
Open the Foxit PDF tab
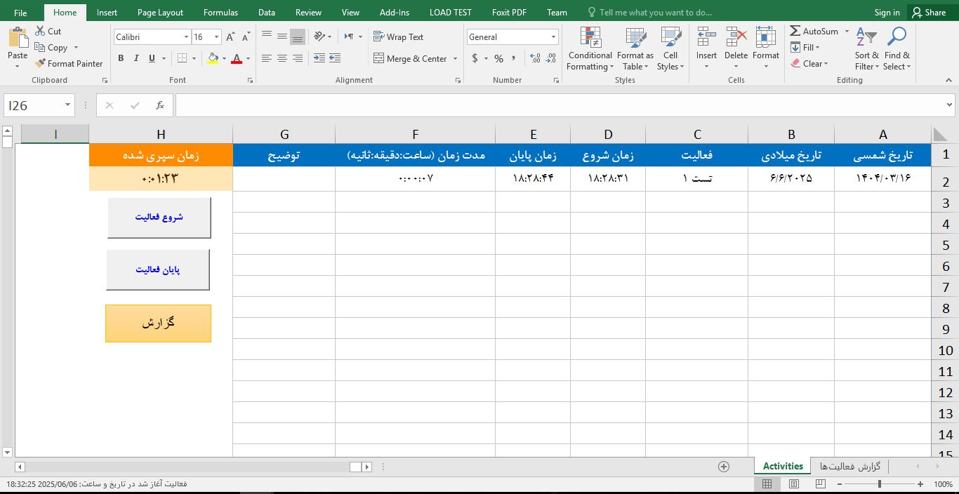click(510, 13)
